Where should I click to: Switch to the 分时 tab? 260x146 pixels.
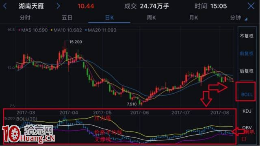25,17
